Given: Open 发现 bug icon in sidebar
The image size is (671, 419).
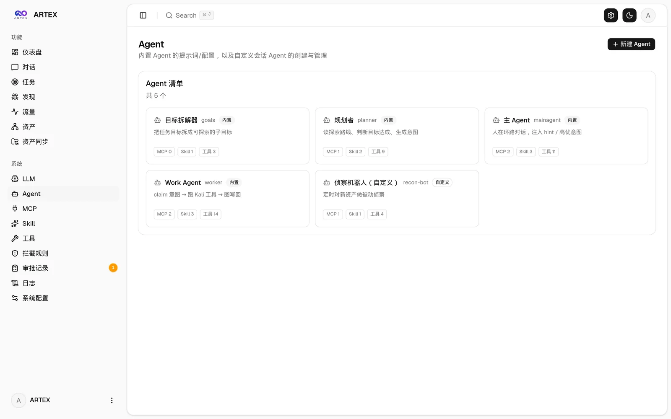Looking at the screenshot, I should point(15,97).
